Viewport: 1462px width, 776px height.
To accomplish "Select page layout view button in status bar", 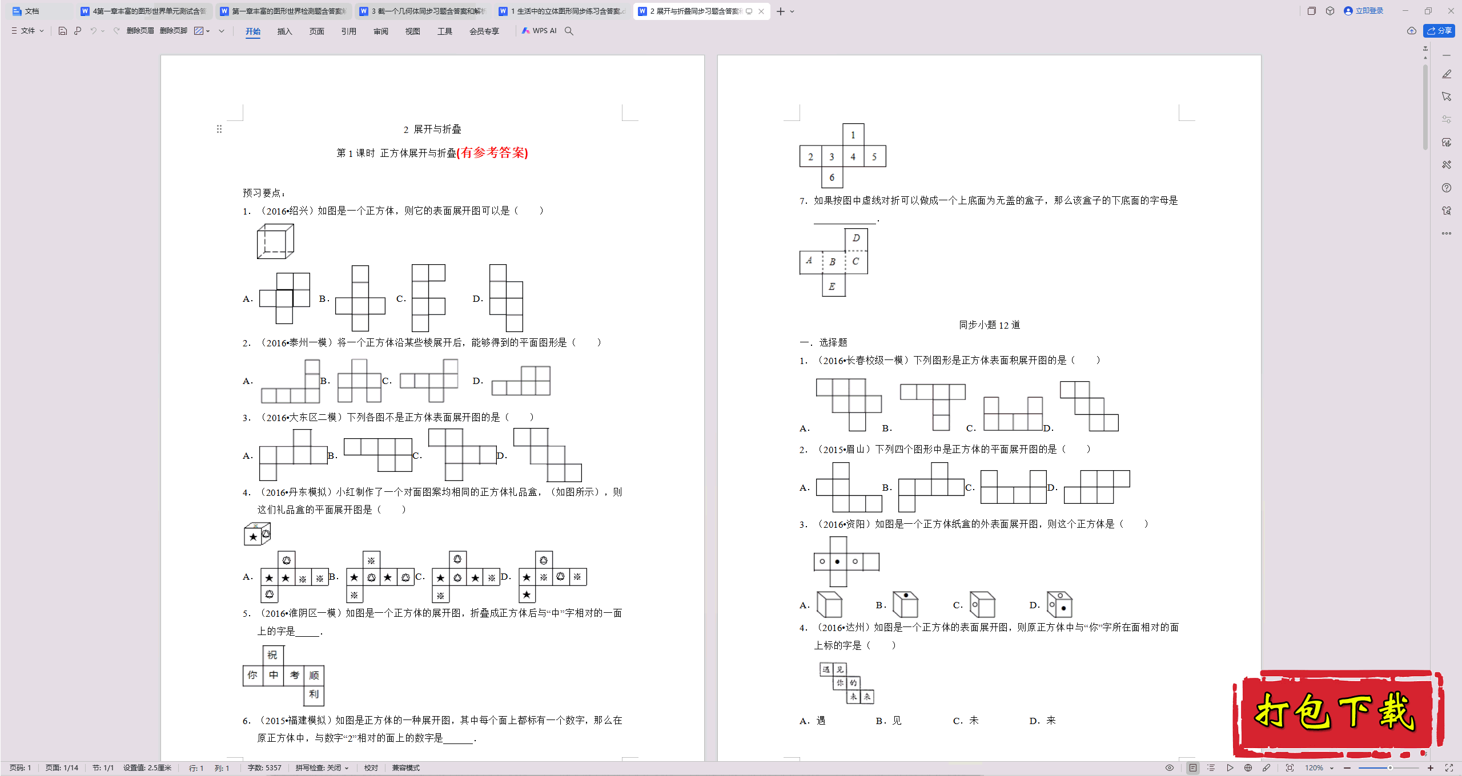I will click(1193, 768).
